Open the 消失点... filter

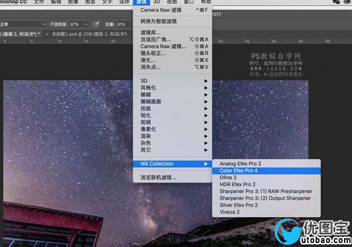click(172, 67)
